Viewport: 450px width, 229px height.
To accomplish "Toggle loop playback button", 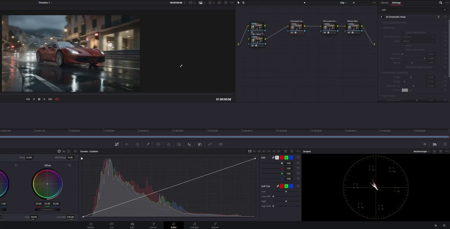I will (x=57, y=99).
